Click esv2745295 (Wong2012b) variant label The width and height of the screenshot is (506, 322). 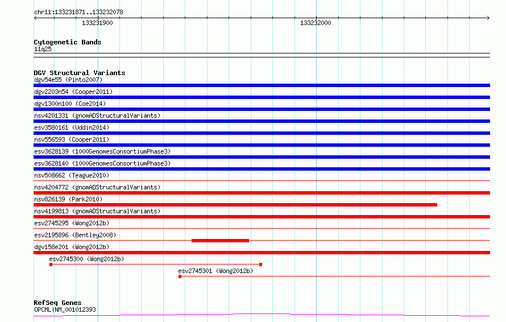pyautogui.click(x=72, y=223)
